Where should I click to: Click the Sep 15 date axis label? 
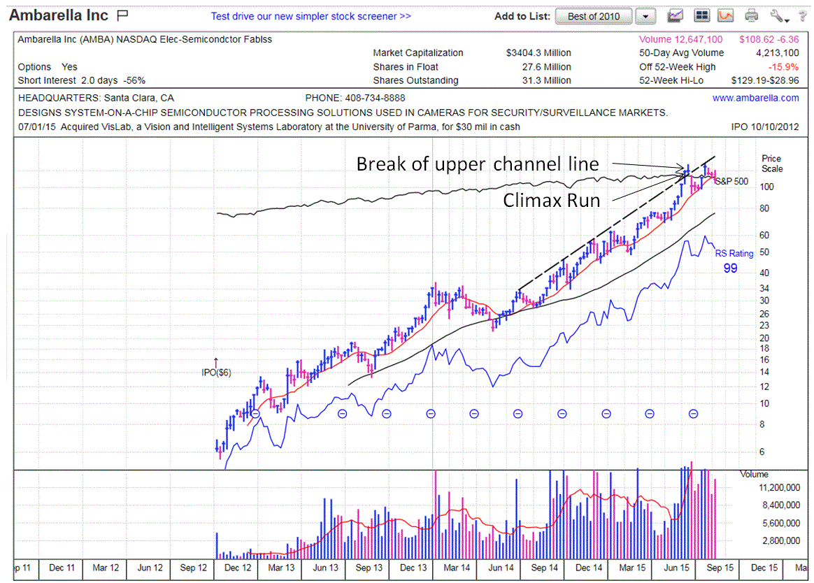pyautogui.click(x=720, y=568)
